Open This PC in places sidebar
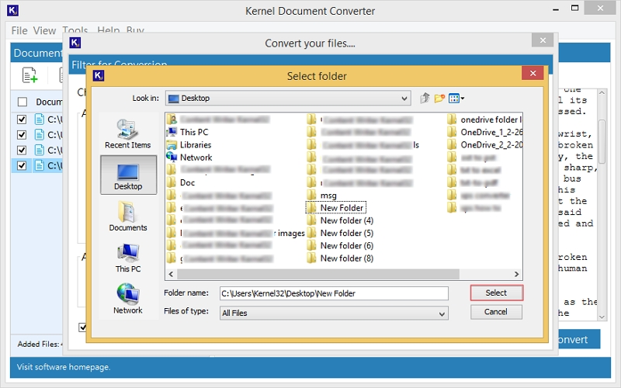Viewport: 621px width, 388px height. coord(128,258)
